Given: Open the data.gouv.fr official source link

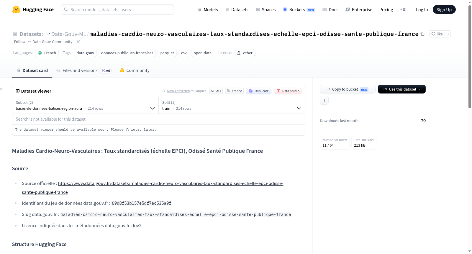Looking at the screenshot, I should tap(153, 188).
